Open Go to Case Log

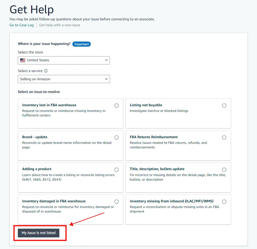tap(21, 25)
